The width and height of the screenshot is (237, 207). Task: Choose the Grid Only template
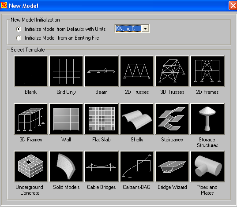(x=66, y=71)
